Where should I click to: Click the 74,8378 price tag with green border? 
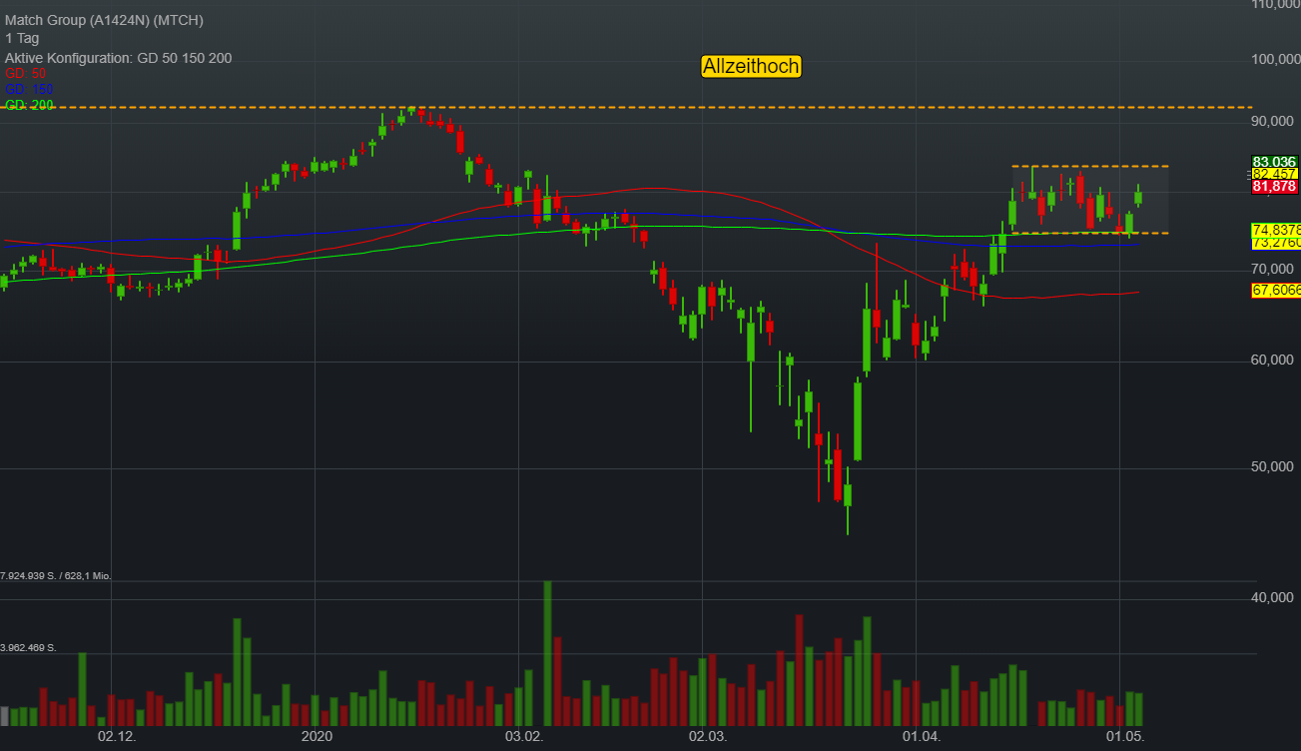(x=1276, y=230)
